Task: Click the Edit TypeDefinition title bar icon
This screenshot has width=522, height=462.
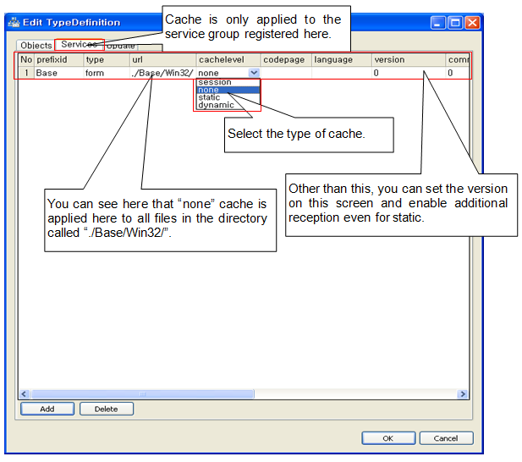Action: click(14, 23)
